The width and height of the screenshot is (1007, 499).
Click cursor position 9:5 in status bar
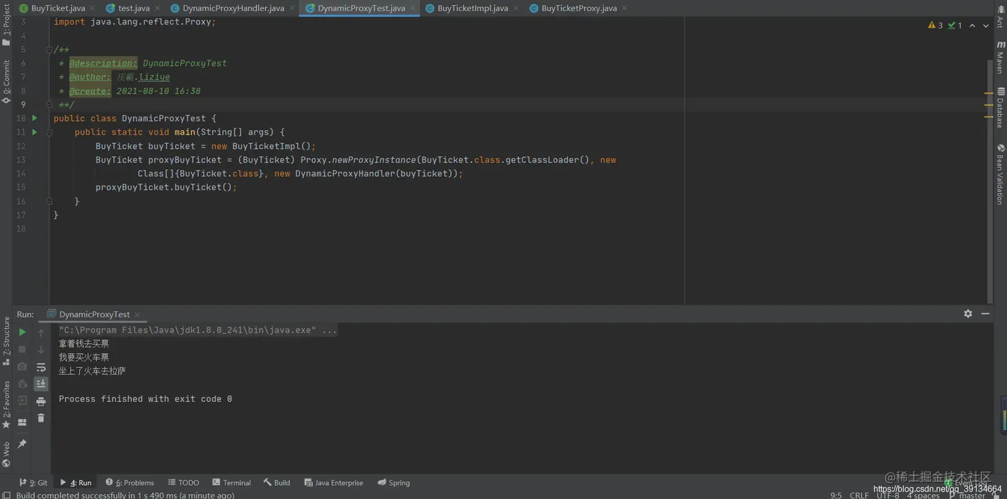[836, 495]
